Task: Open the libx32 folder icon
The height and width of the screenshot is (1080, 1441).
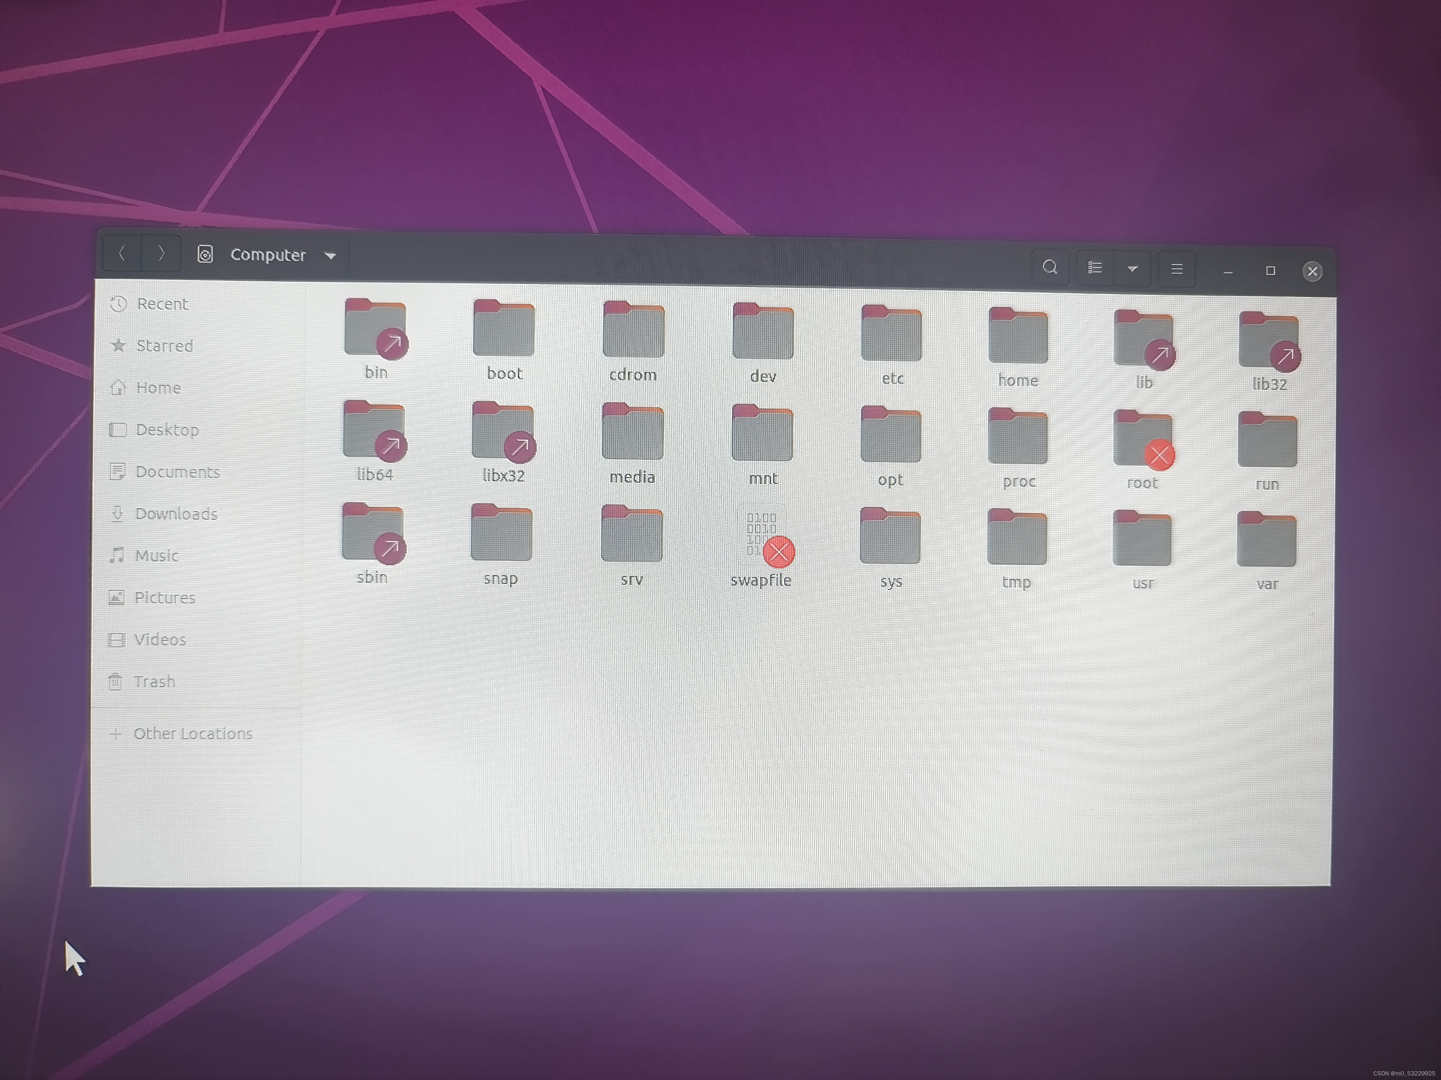Action: click(x=503, y=432)
